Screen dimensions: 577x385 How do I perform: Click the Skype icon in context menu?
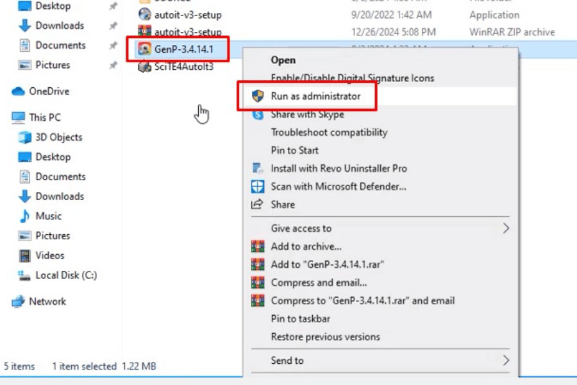[x=258, y=115]
